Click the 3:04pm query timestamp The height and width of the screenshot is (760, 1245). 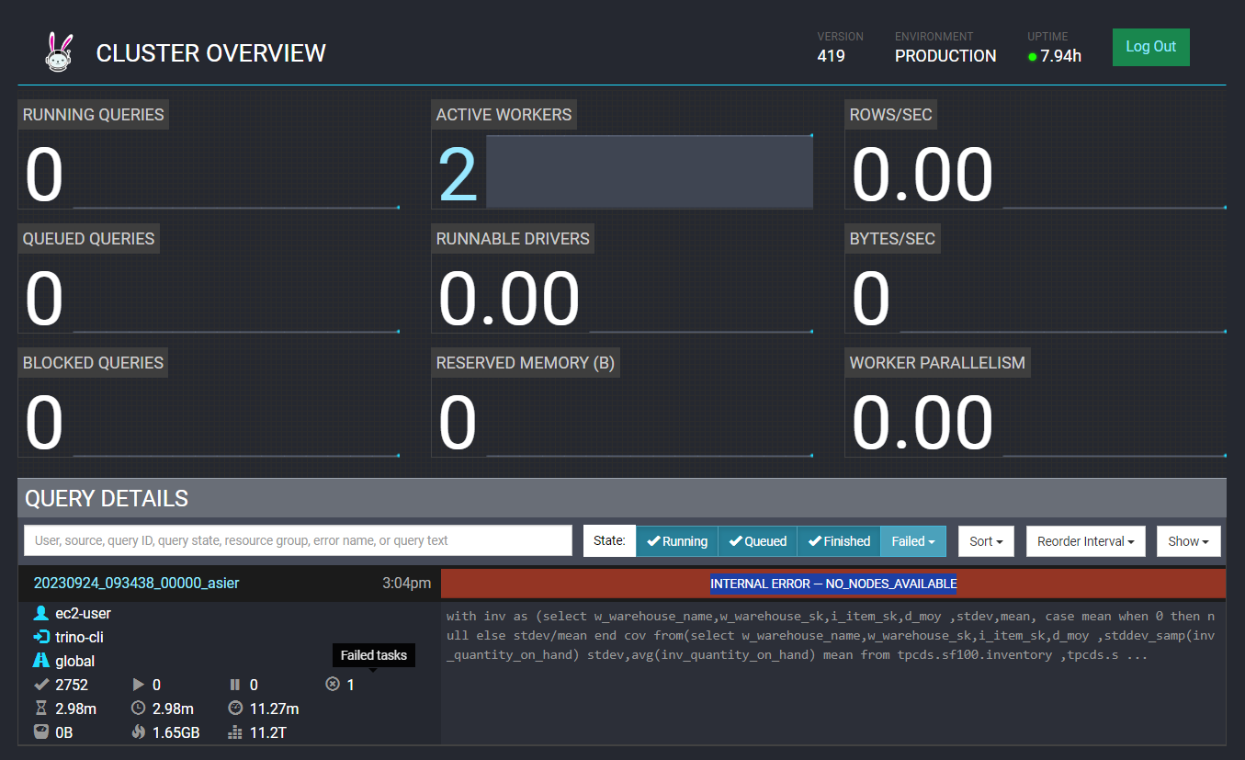point(406,583)
